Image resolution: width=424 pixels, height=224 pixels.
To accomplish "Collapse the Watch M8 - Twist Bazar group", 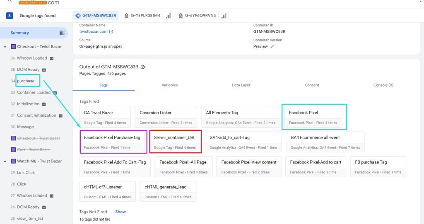I will (x=5, y=161).
